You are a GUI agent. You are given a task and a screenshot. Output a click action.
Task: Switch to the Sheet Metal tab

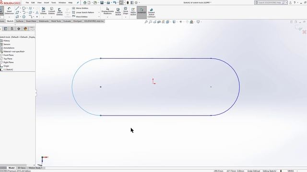coord(31,21)
